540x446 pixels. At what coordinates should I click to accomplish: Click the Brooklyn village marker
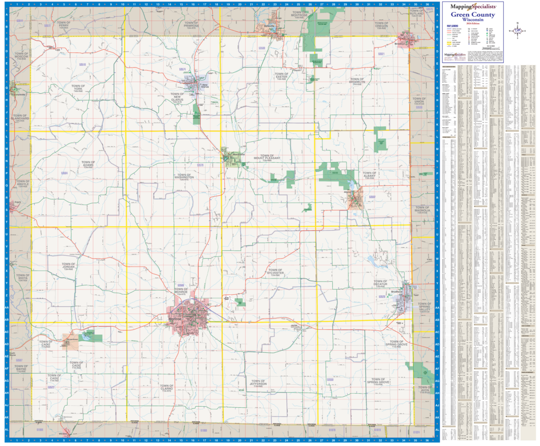(407, 39)
